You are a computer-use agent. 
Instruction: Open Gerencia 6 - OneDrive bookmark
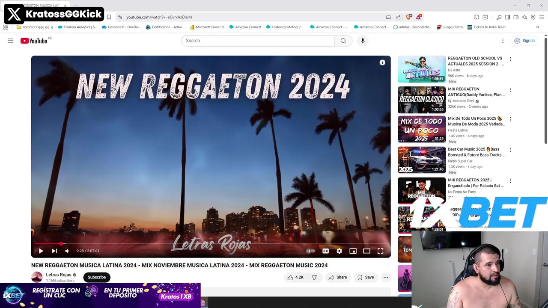[121, 27]
